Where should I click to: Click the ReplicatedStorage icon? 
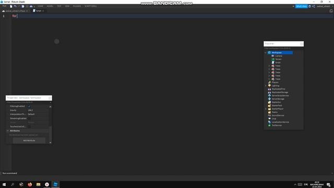(269, 92)
